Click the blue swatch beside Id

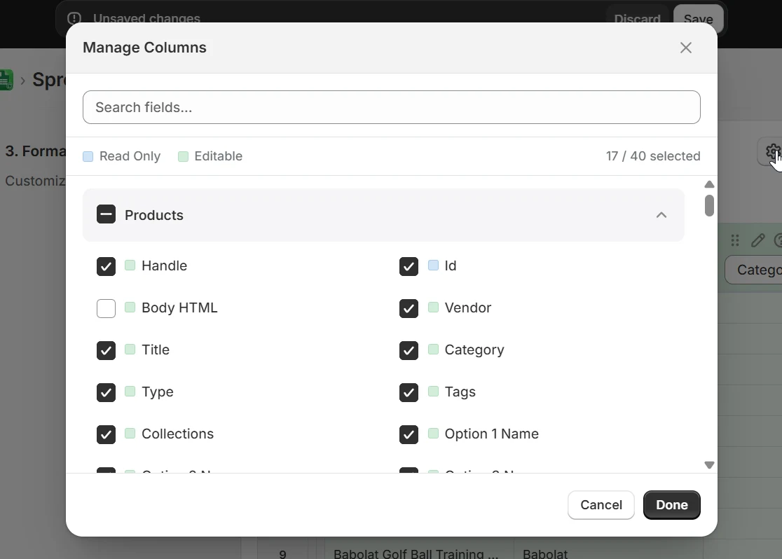click(x=433, y=265)
